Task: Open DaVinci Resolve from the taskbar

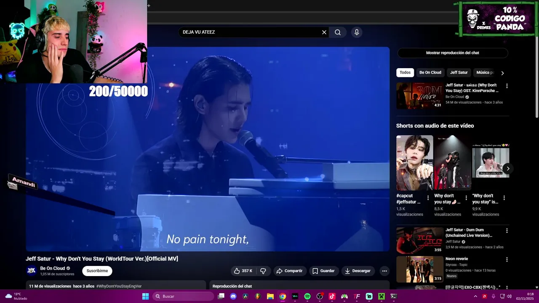Action: (x=245, y=296)
